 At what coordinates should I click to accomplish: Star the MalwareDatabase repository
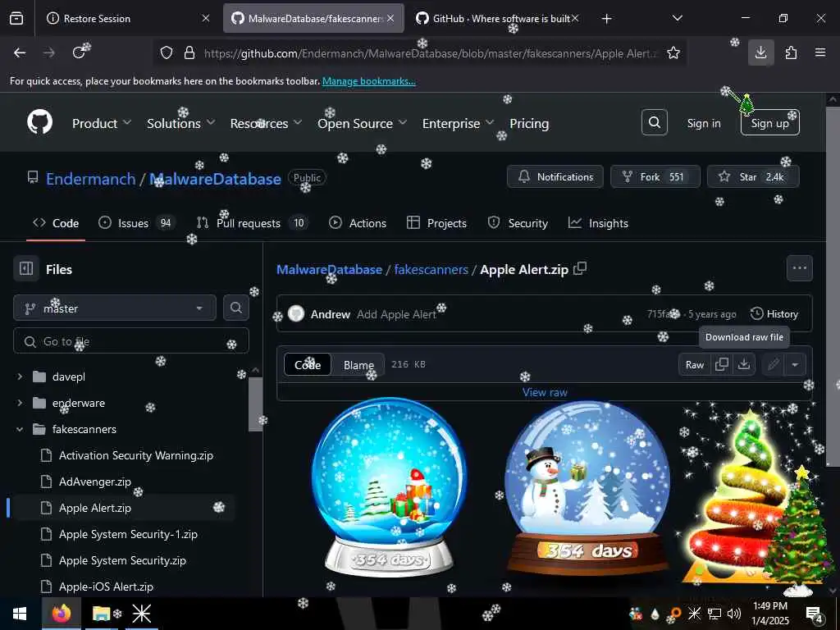pyautogui.click(x=753, y=177)
